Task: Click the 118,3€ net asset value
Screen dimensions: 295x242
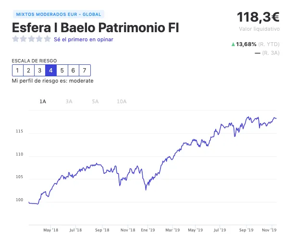Action: tap(258, 17)
